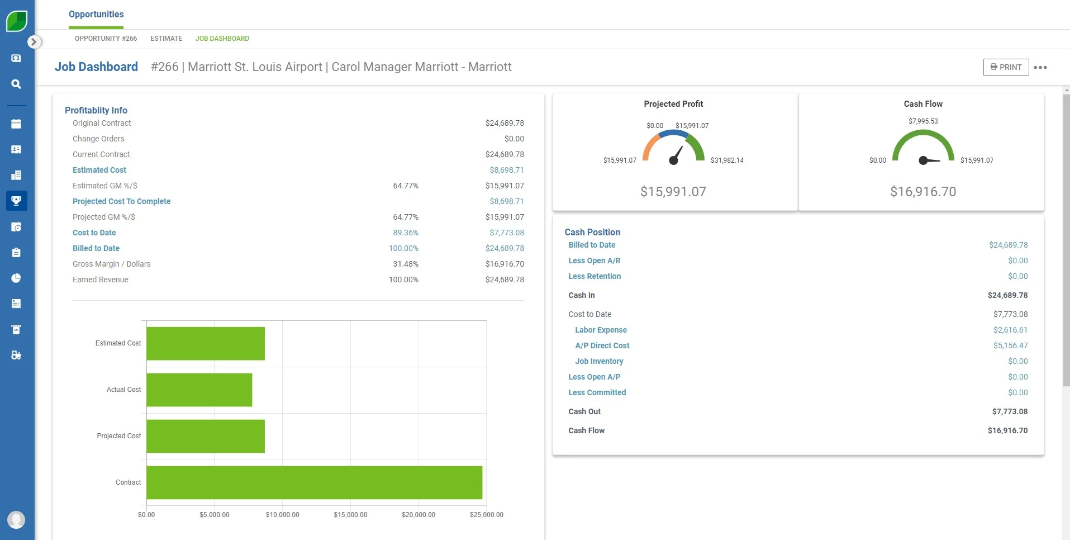The image size is (1070, 540).
Task: Select the calendar icon in the sidebar
Action: [x=16, y=124]
